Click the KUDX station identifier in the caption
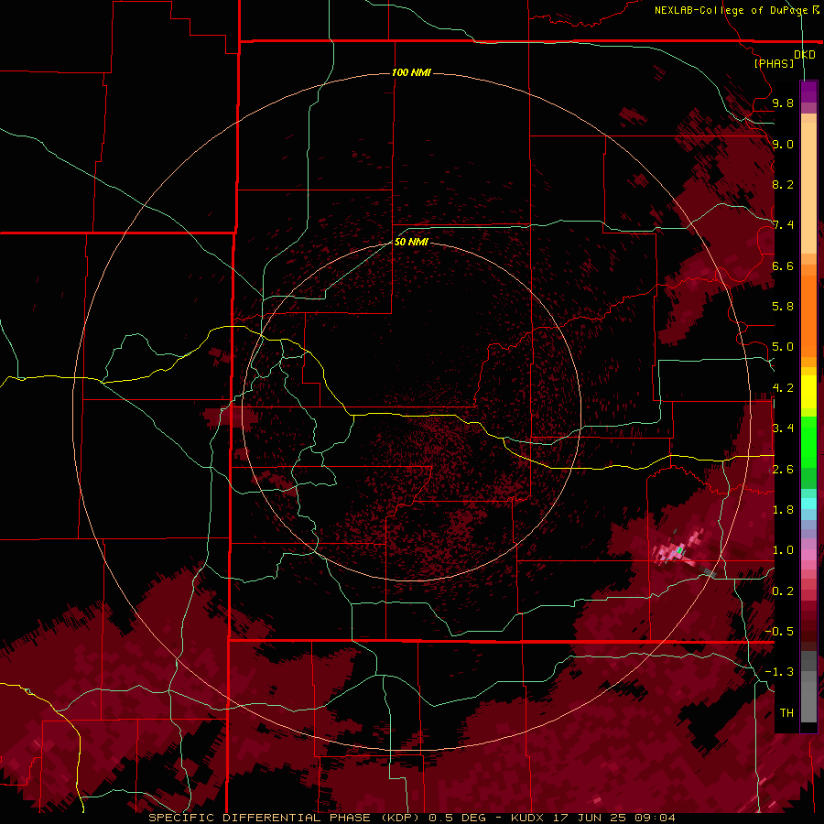This screenshot has width=824, height=824. point(529,818)
